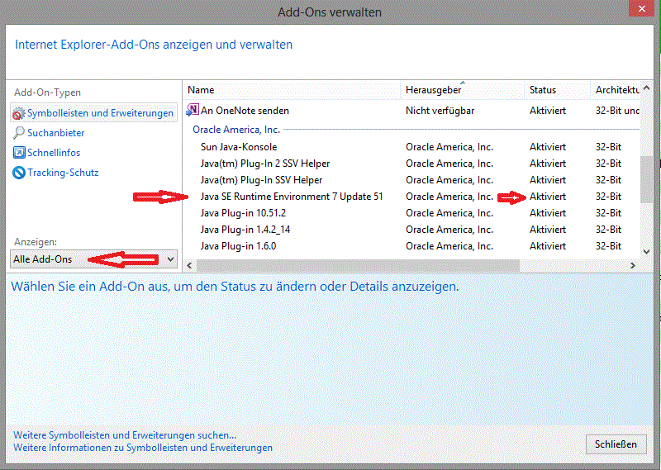This screenshot has width=661, height=470.
Task: Open Suchanbieter add-on type
Action: 55,133
